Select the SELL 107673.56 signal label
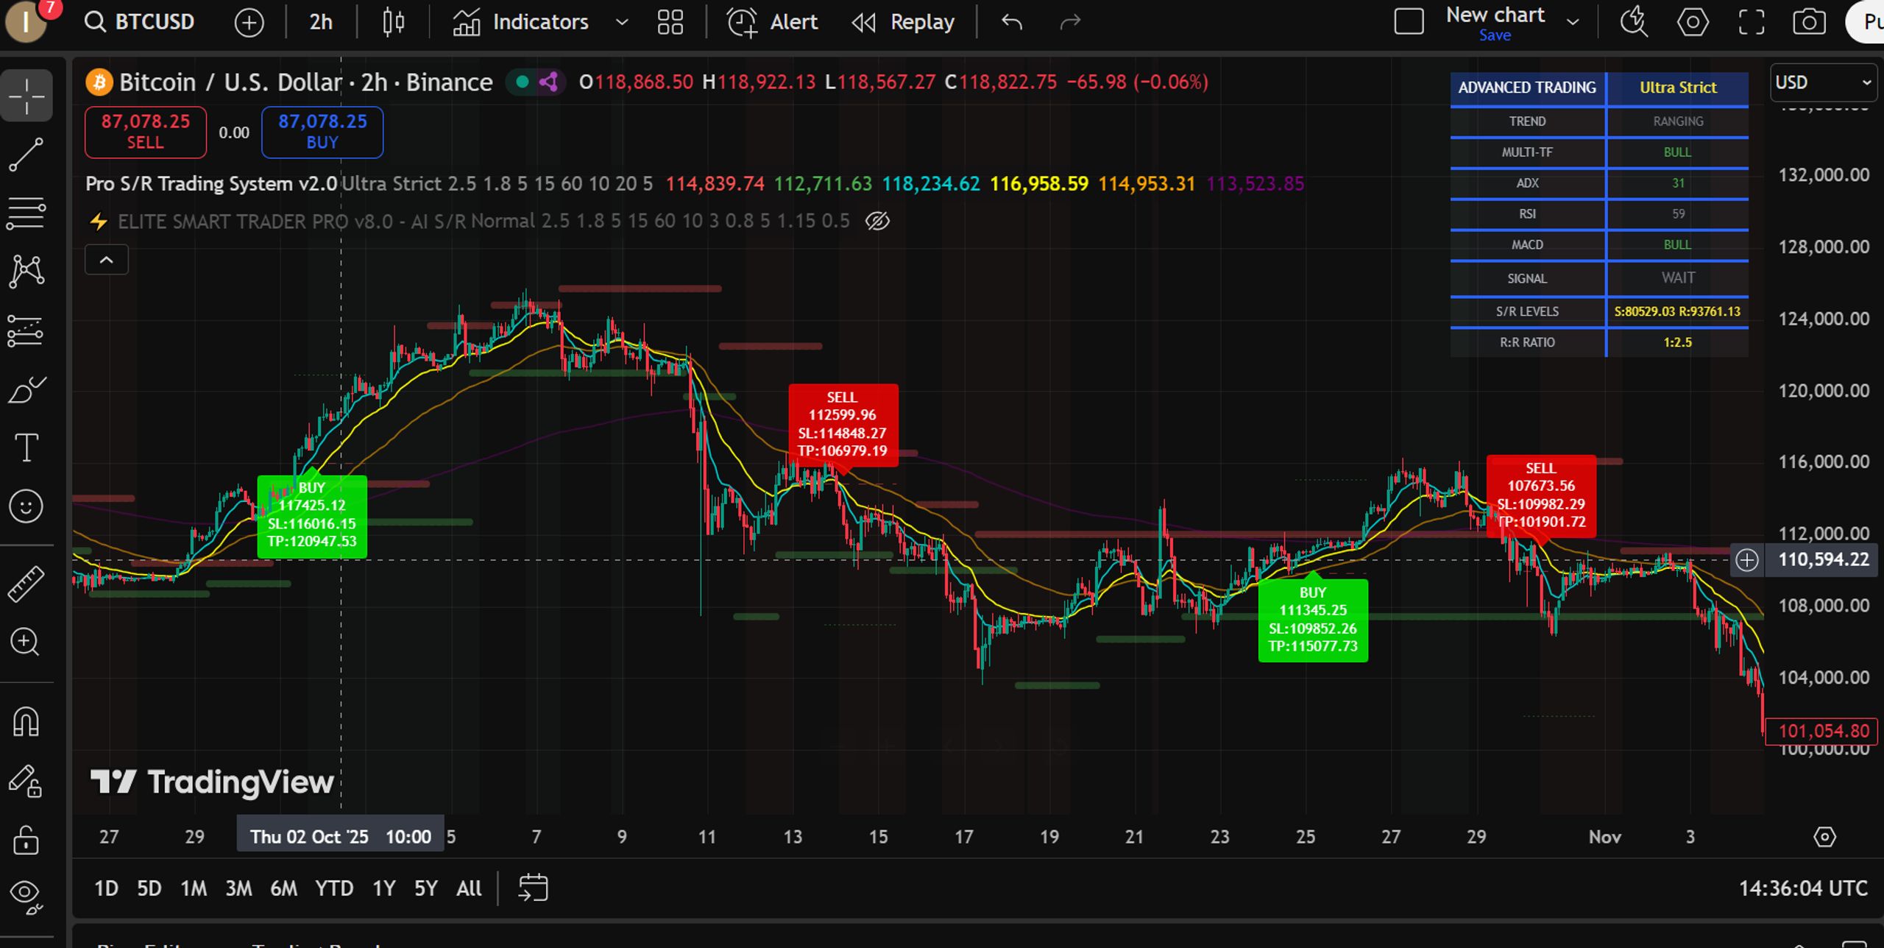Image resolution: width=1884 pixels, height=948 pixels. click(x=1541, y=495)
